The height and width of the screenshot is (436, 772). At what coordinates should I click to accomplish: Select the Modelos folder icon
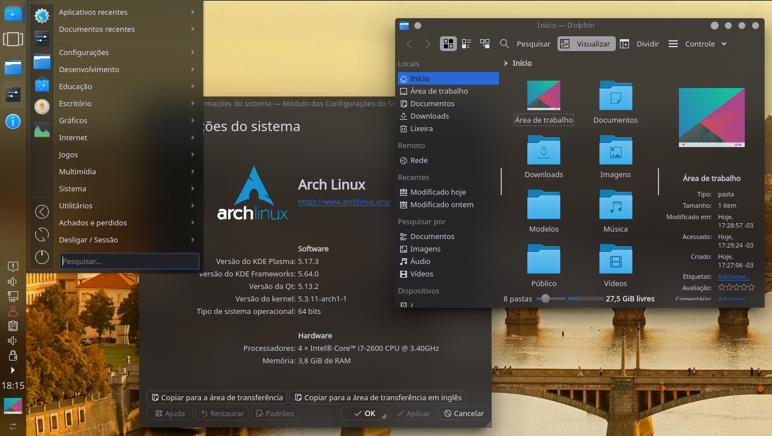[544, 204]
